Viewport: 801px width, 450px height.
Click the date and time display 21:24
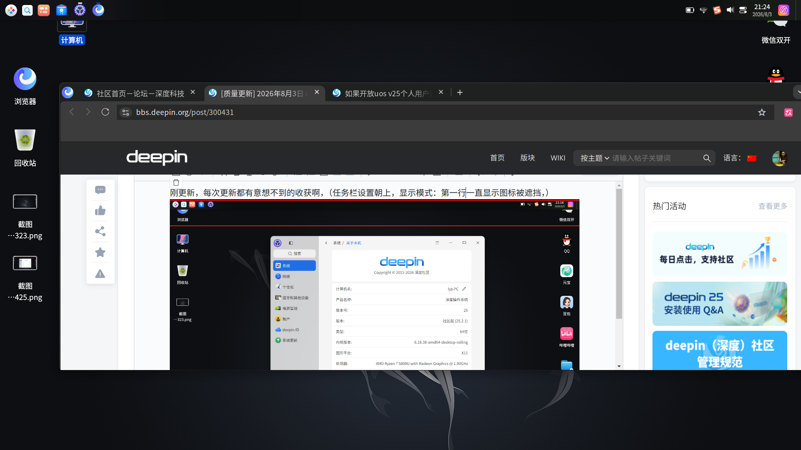coord(762,10)
